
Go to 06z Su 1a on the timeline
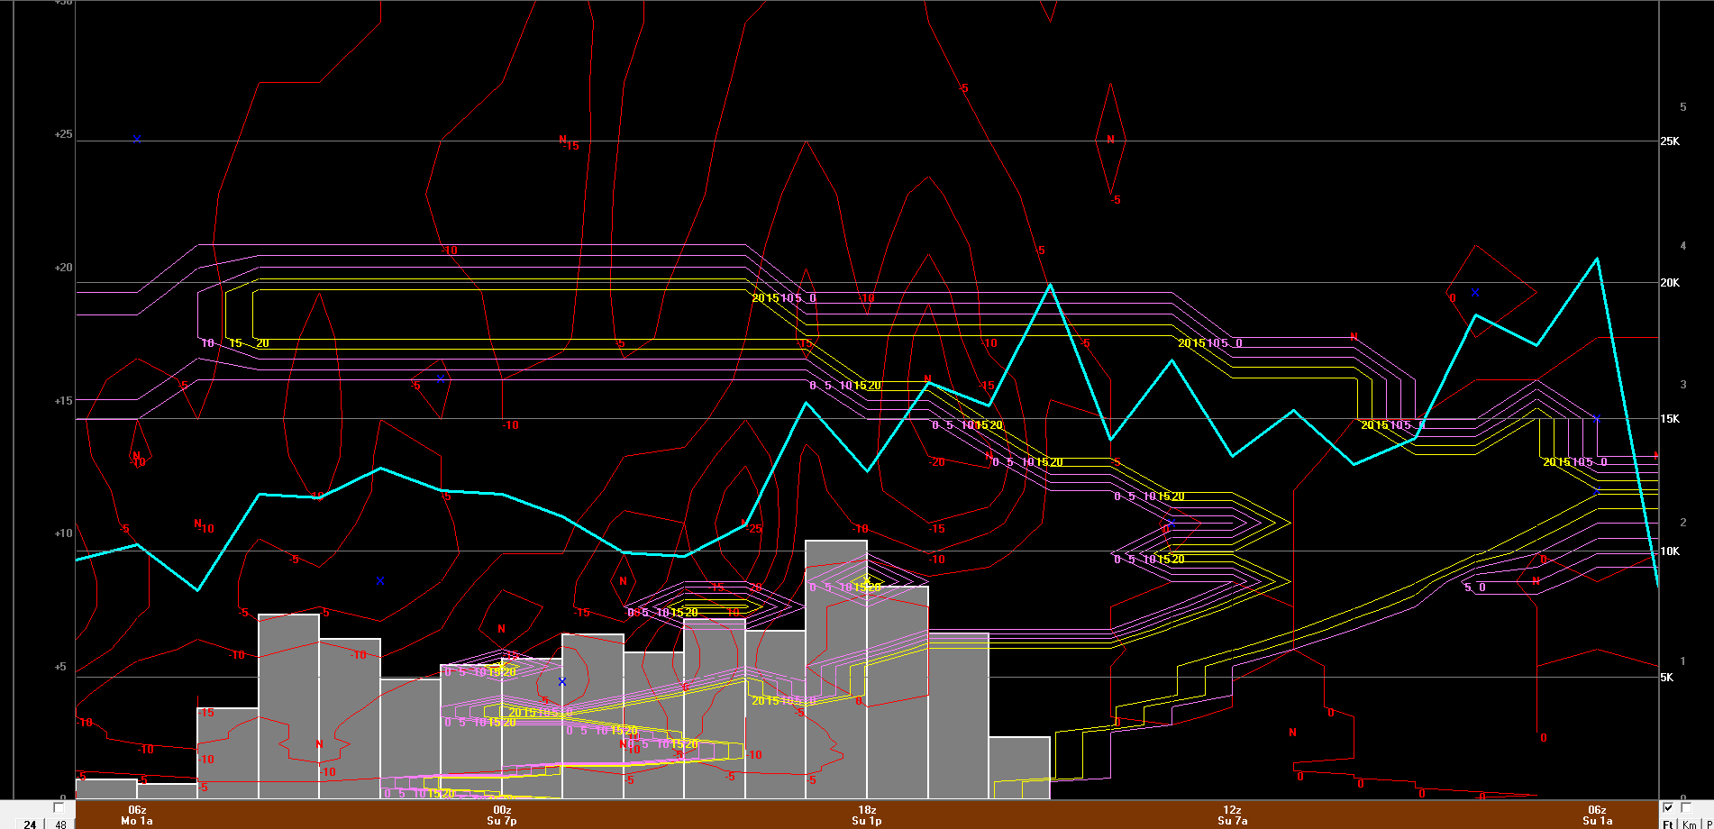pyautogui.click(x=1597, y=815)
